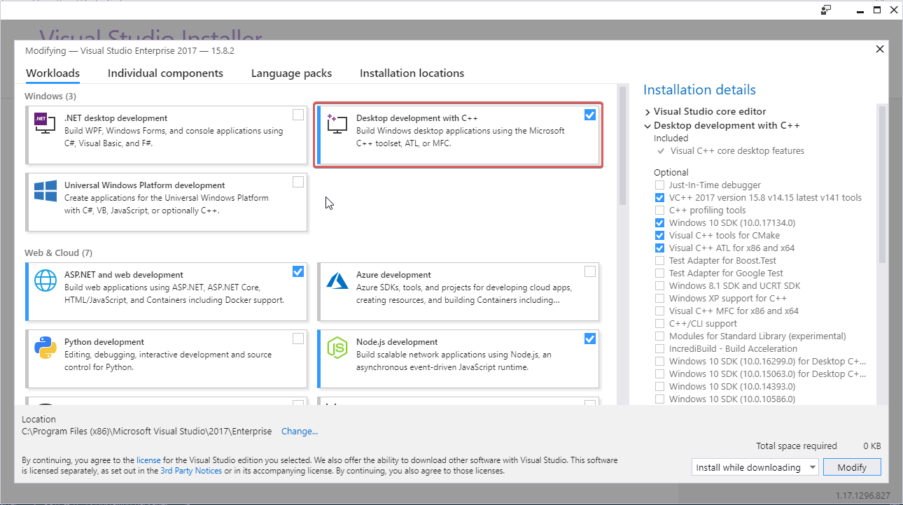The width and height of the screenshot is (903, 505).
Task: Enable C++ profiling tools option
Action: [x=659, y=211]
